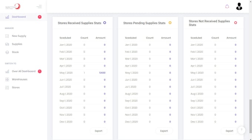
Task: Click Sep 1, 2020 in Pending table
Action: click(x=131, y=101)
